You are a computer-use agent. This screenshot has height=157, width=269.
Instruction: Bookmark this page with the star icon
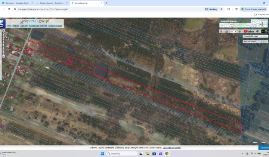point(221,9)
